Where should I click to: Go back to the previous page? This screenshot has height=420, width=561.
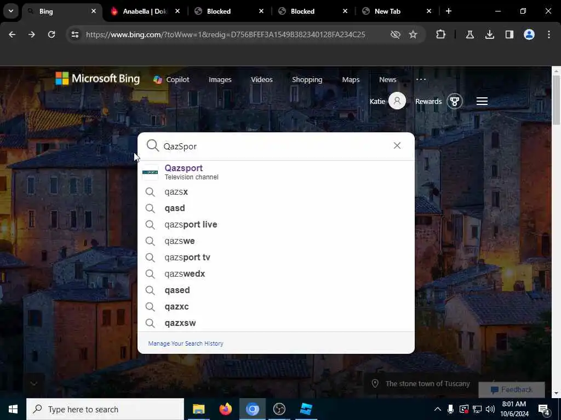[12, 34]
